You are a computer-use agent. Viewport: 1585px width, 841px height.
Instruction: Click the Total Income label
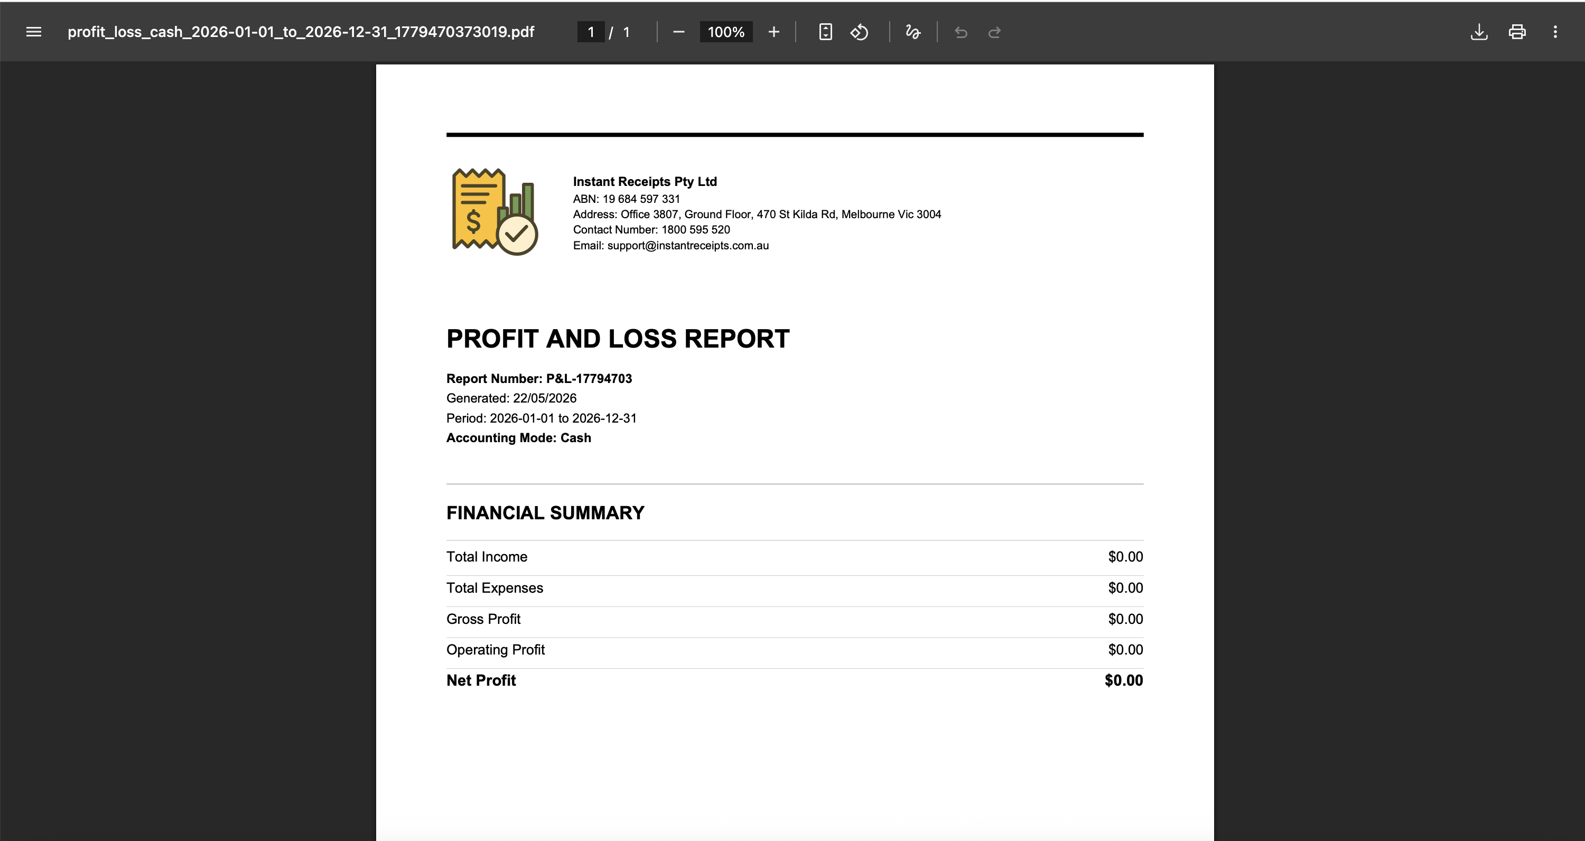[x=487, y=557]
